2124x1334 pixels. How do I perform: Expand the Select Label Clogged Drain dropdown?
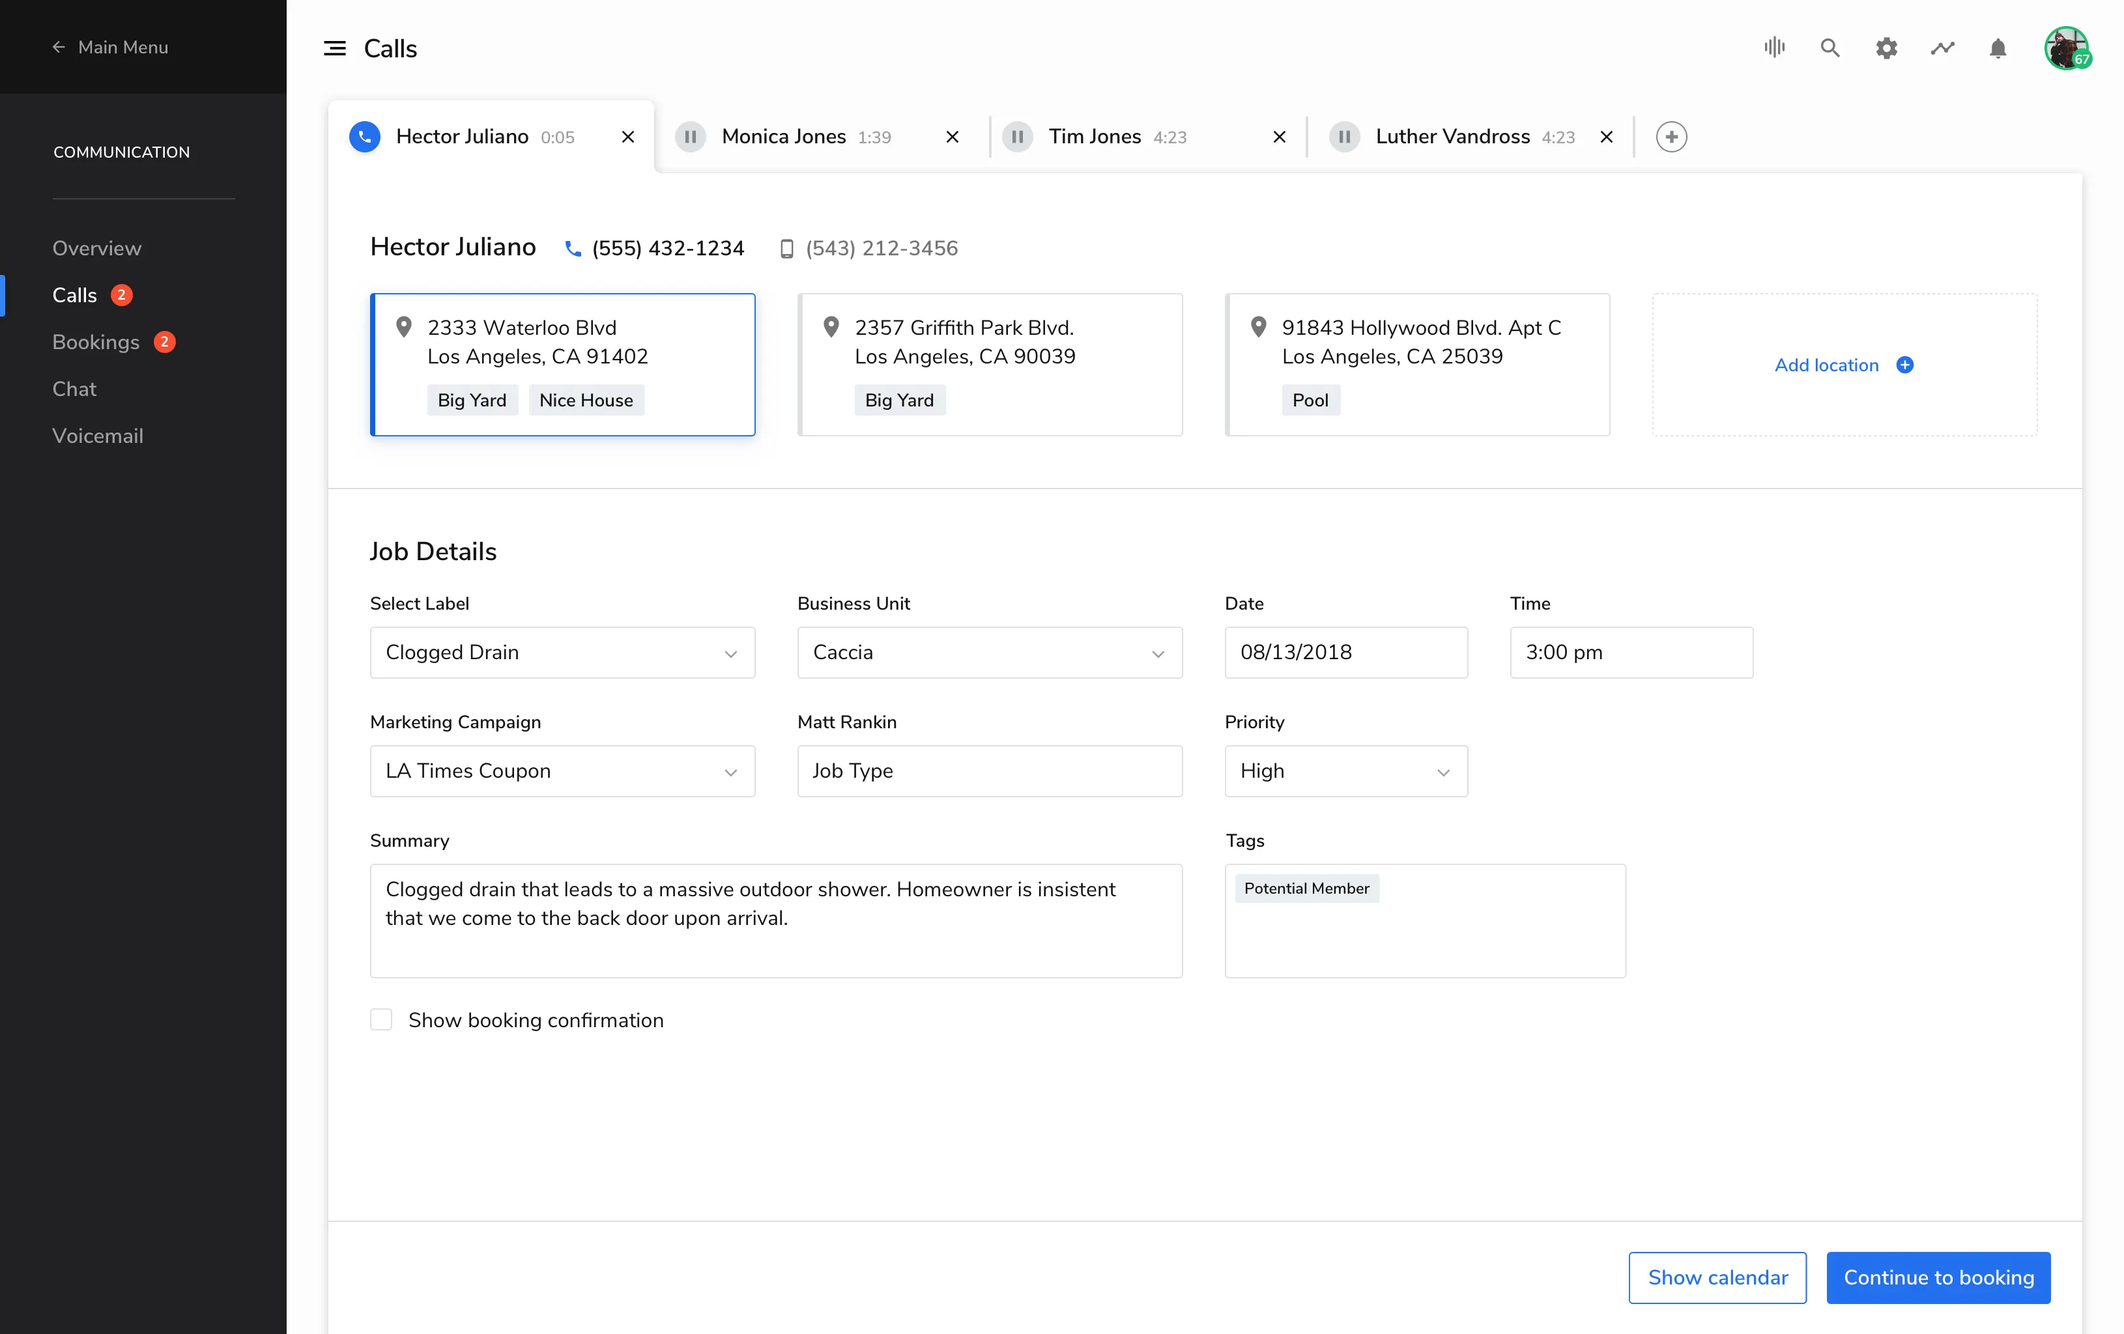[x=562, y=653]
